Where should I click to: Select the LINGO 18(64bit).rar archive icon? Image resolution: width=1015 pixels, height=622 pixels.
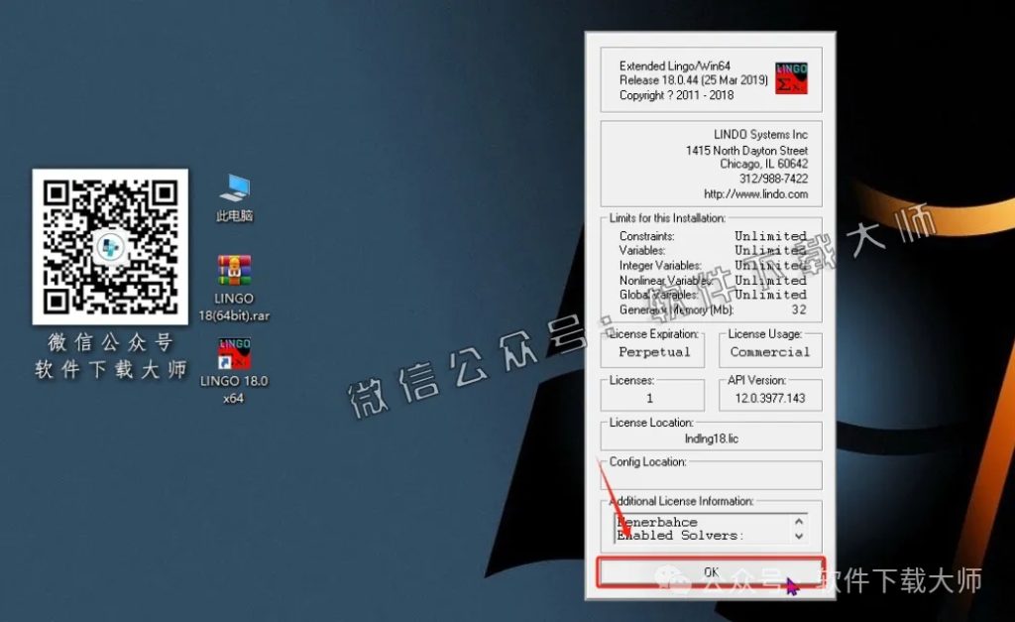click(235, 272)
